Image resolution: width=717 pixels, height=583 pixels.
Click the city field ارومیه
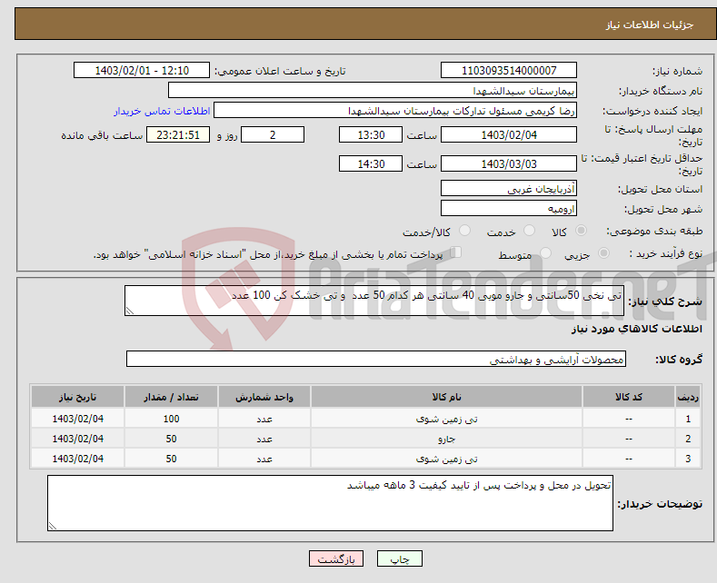[x=509, y=208]
